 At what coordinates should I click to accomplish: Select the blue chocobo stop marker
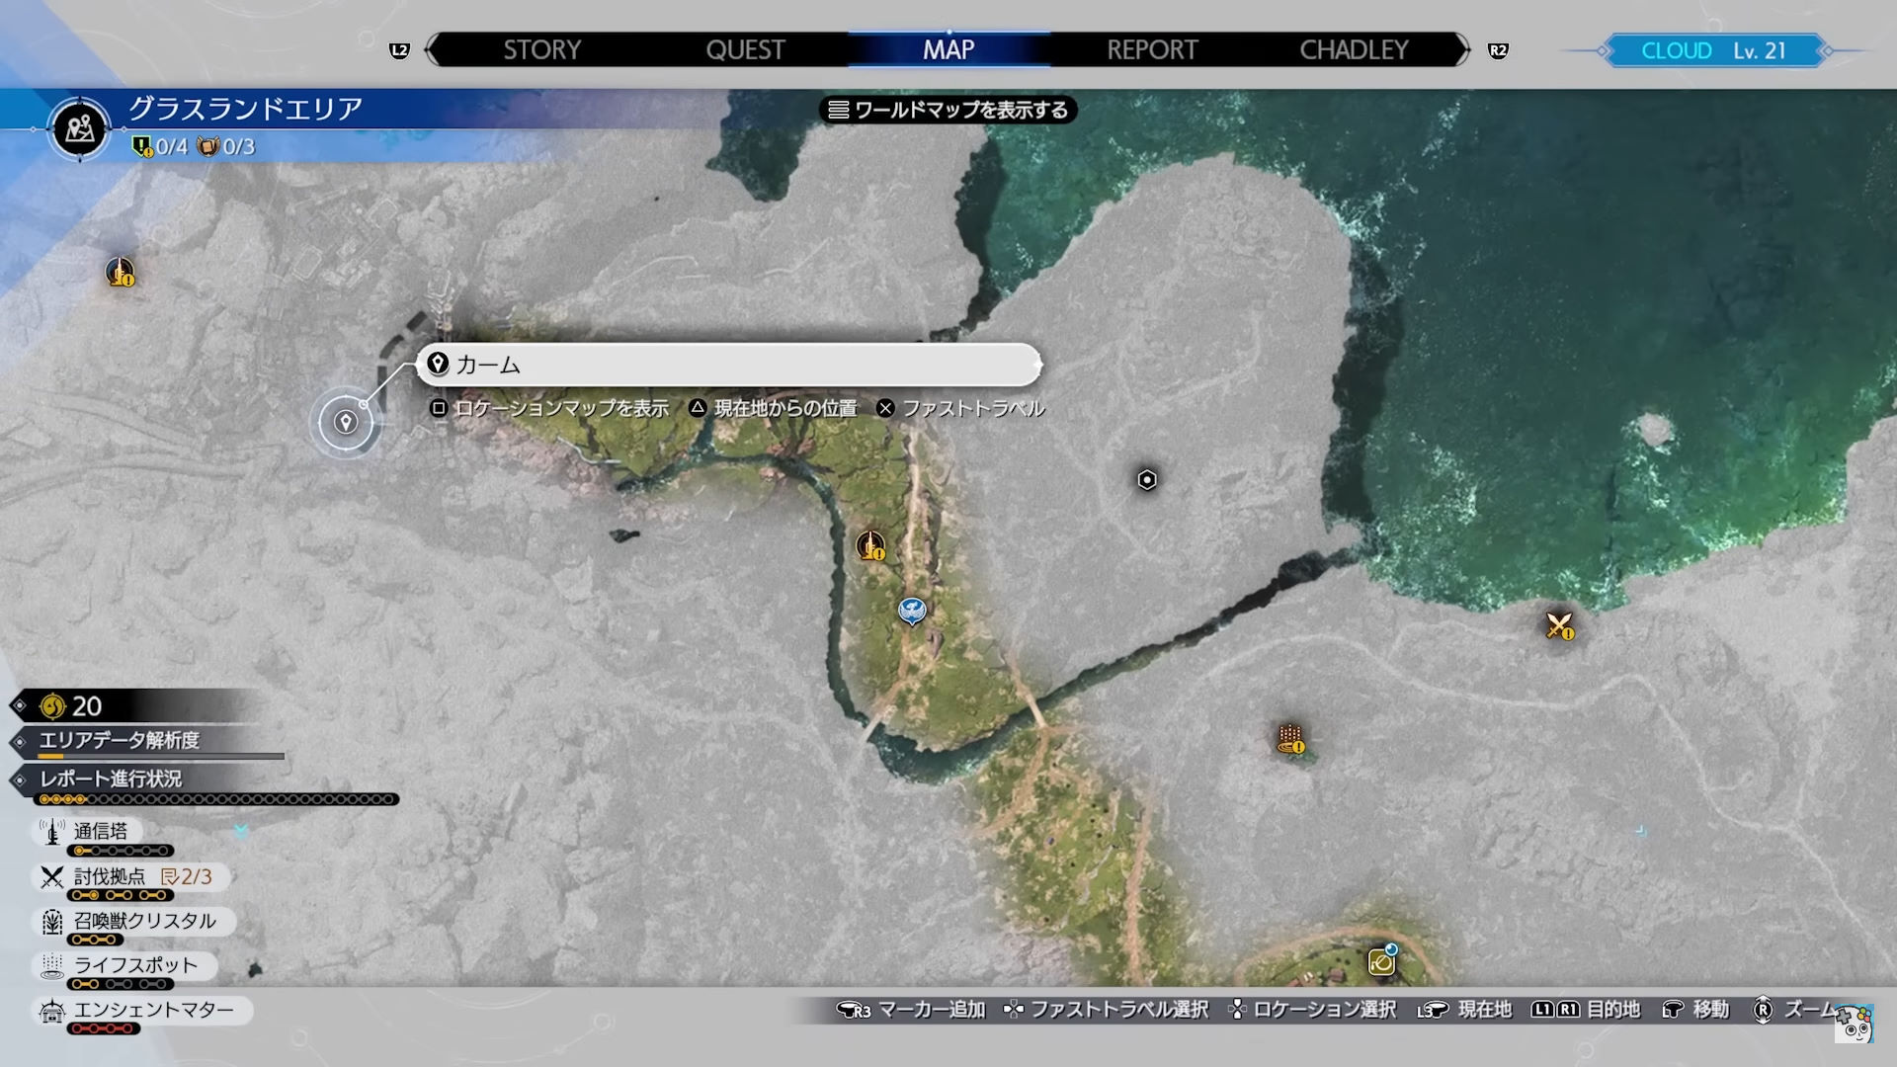coord(912,611)
